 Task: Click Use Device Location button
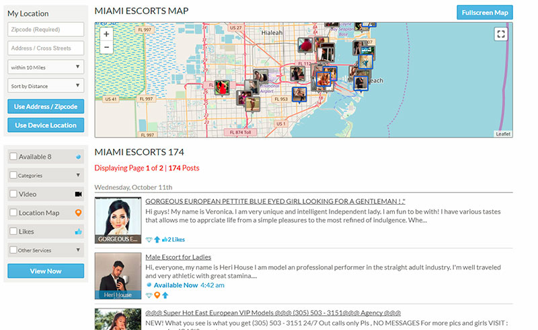(x=46, y=125)
